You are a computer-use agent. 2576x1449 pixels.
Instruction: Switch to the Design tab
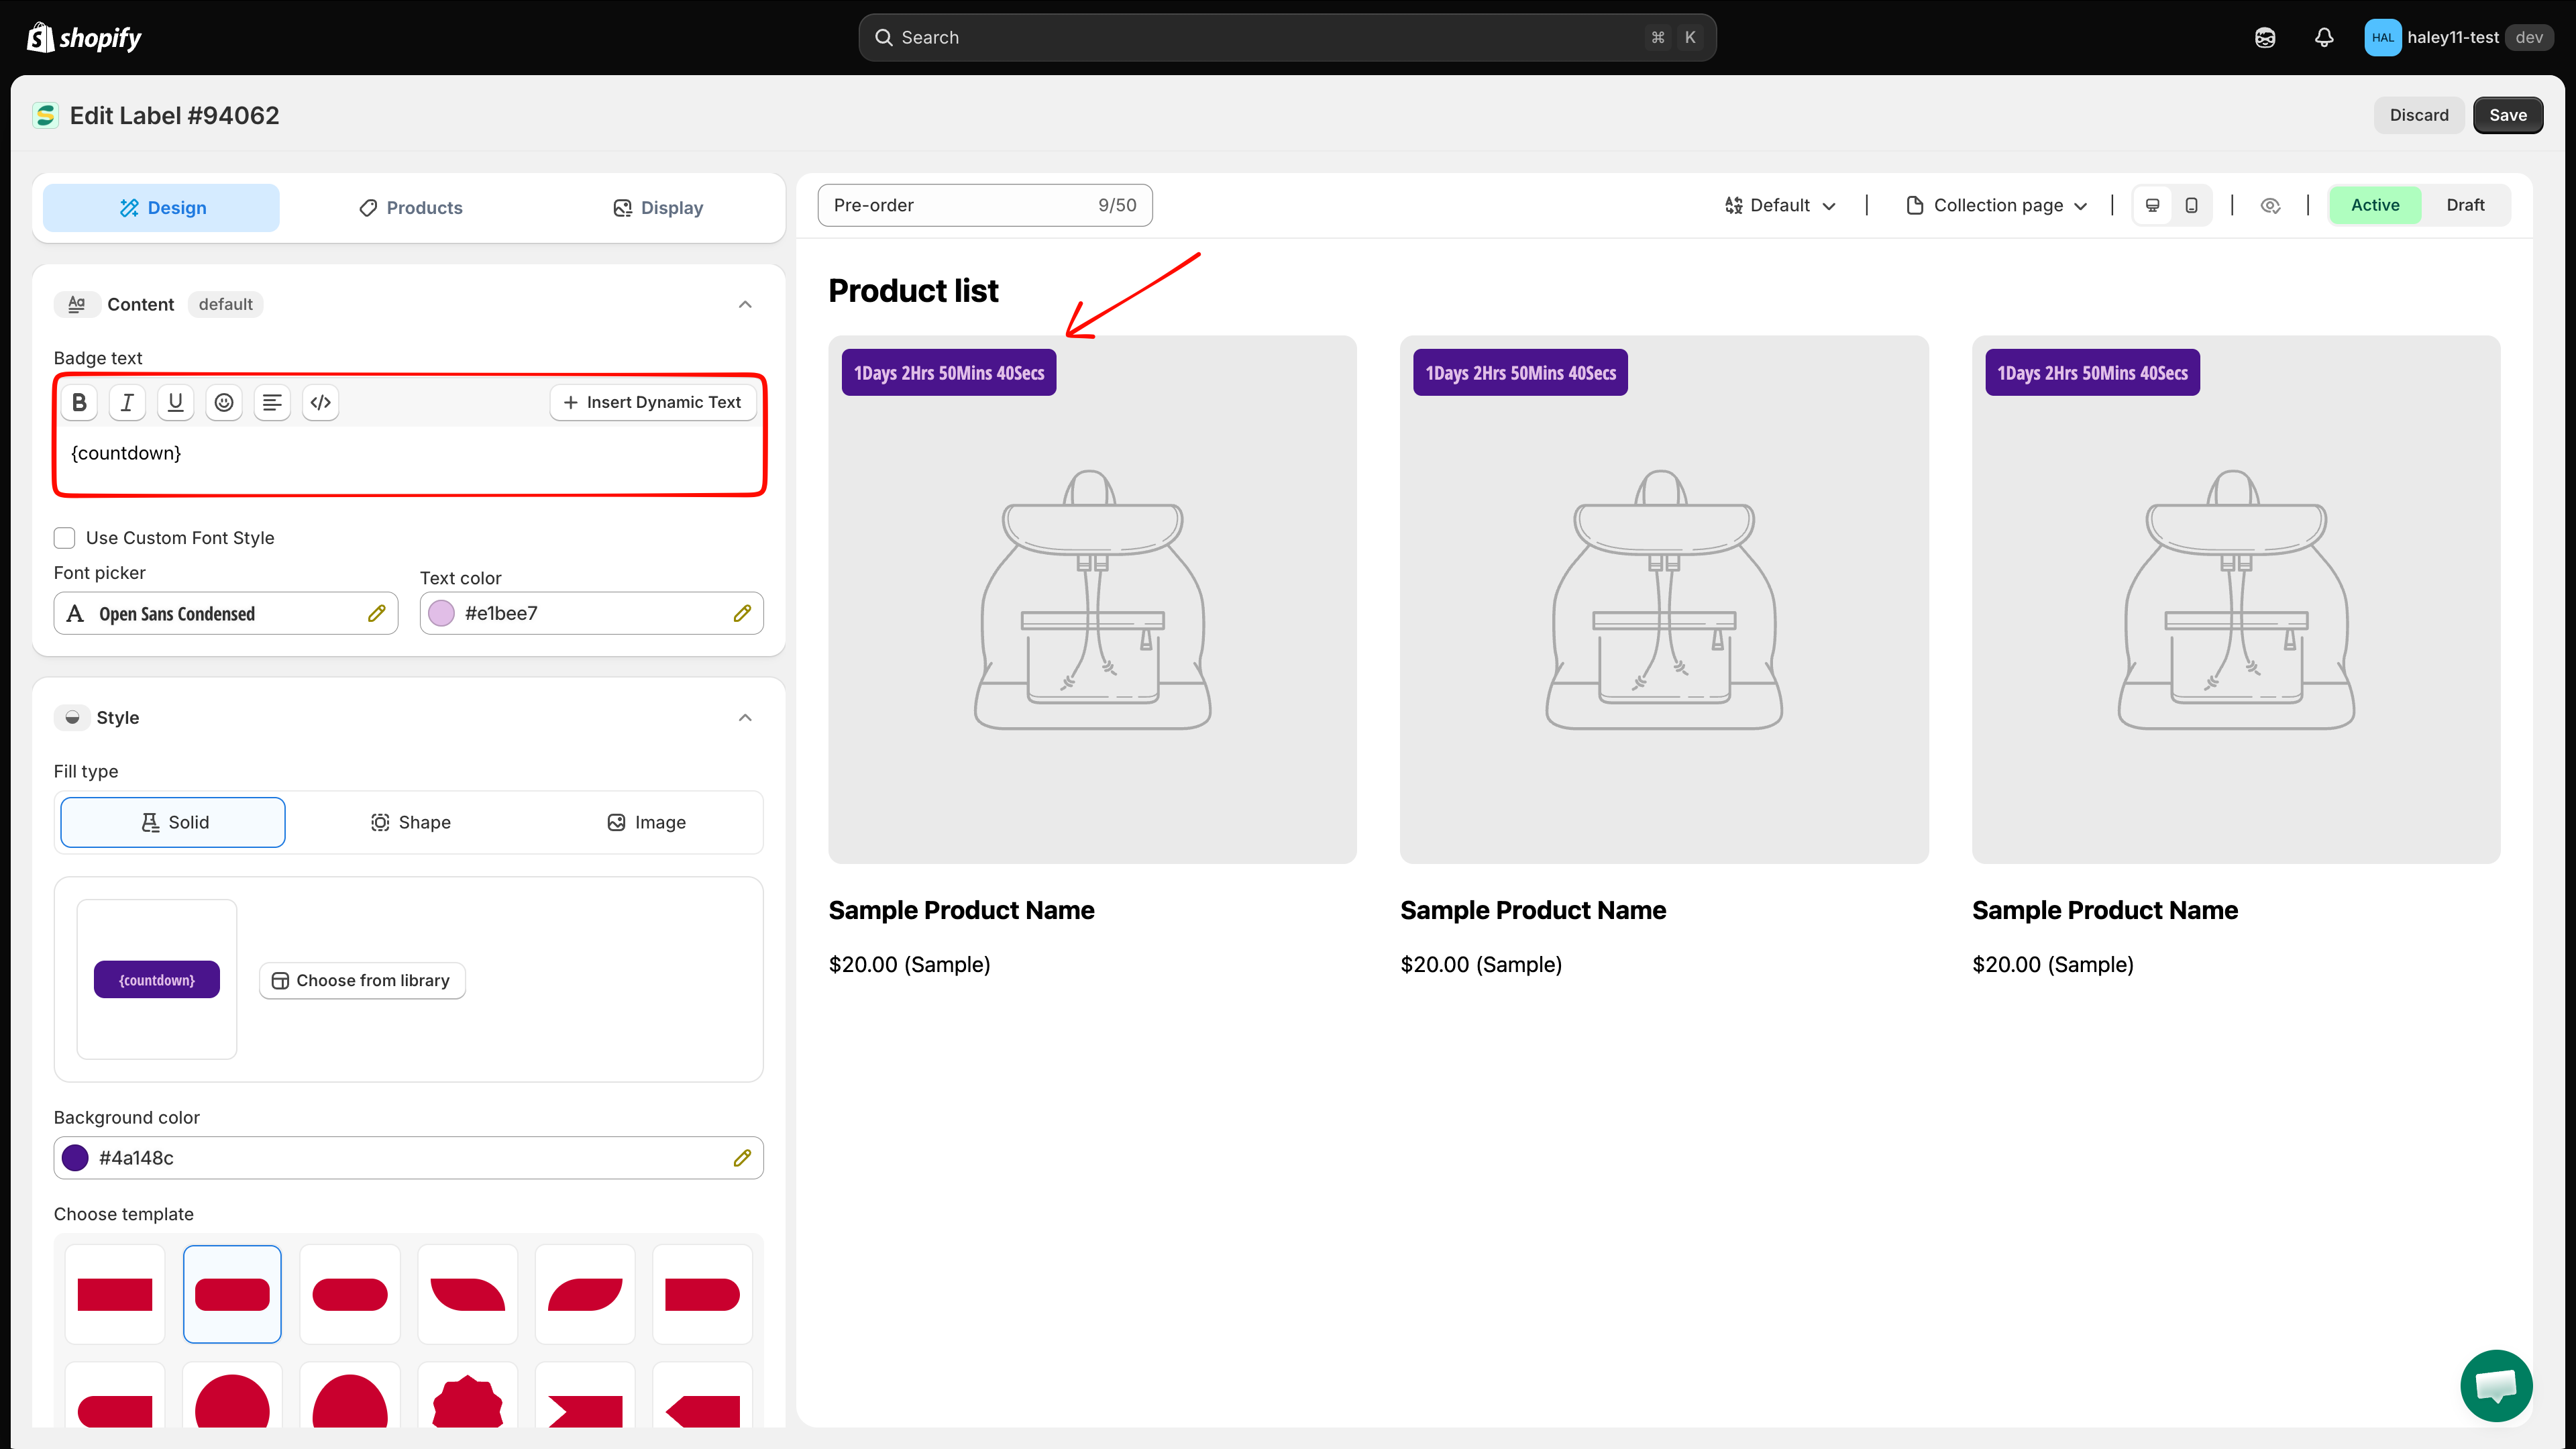pyautogui.click(x=161, y=207)
